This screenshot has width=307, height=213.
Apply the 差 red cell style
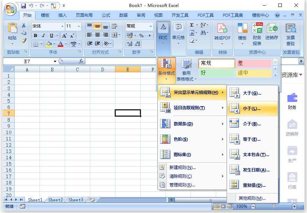[x=254, y=63]
